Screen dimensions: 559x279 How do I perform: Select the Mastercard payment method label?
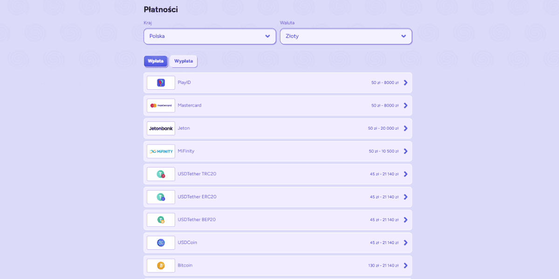[190, 106]
